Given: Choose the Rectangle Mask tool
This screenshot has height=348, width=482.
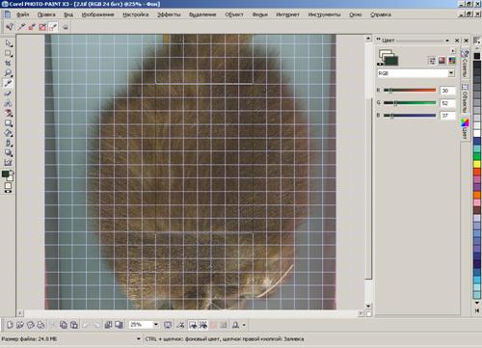Looking at the screenshot, I should pos(8,53).
